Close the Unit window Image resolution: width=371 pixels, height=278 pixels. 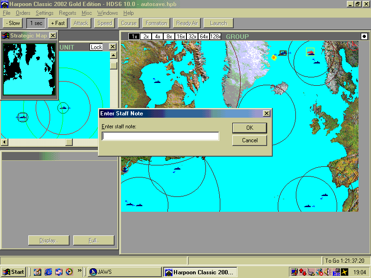pos(113,47)
